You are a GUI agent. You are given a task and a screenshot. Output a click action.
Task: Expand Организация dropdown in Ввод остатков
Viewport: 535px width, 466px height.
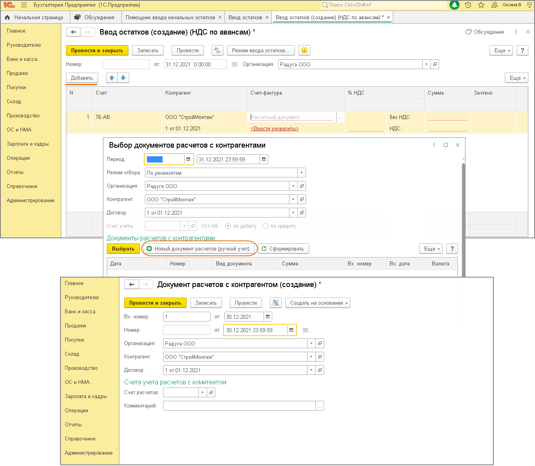tap(427, 64)
